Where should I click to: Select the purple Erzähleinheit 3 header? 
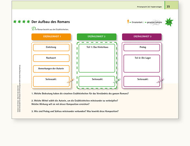pos(142,37)
